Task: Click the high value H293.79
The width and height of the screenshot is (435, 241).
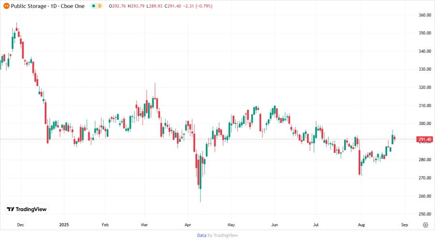Action: tap(136, 6)
